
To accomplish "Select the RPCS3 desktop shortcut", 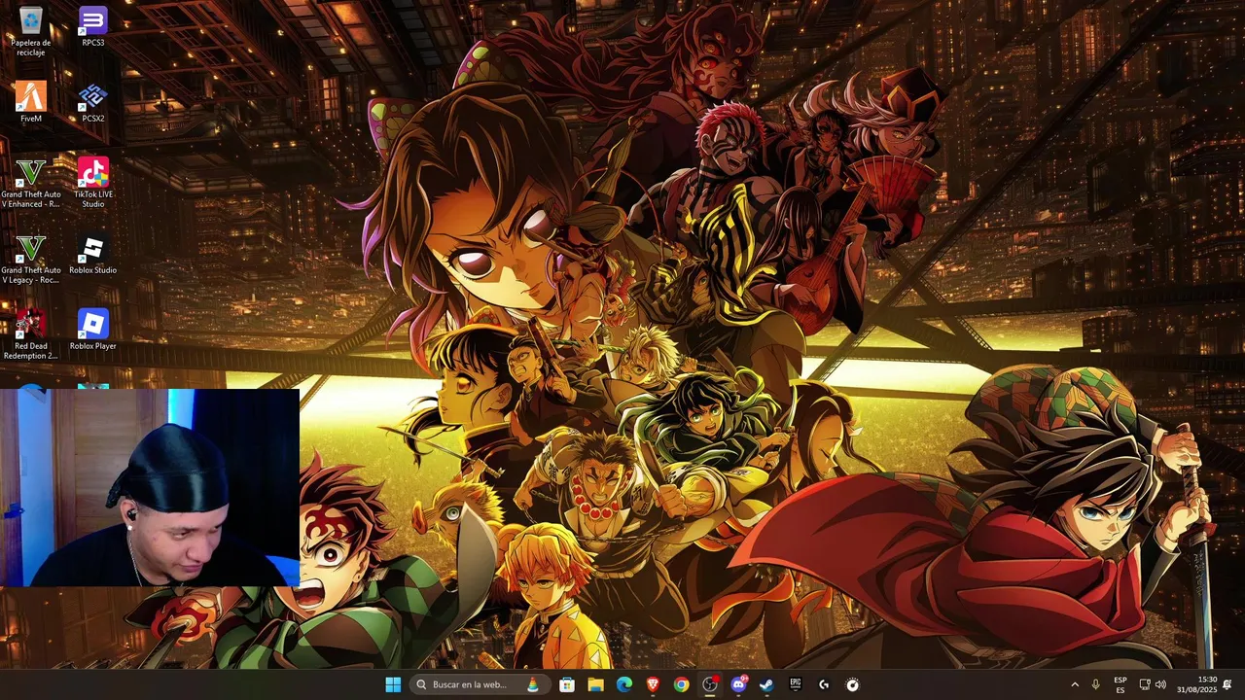I will 93,27.
